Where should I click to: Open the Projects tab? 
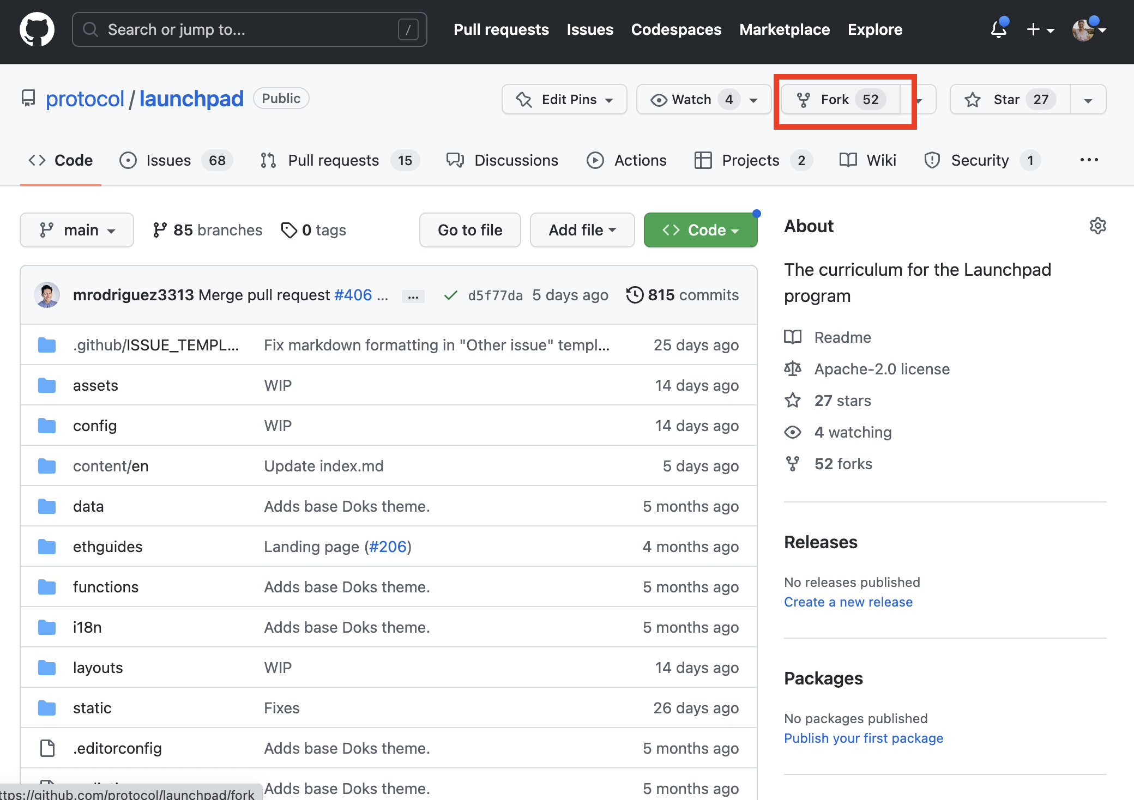pos(753,160)
